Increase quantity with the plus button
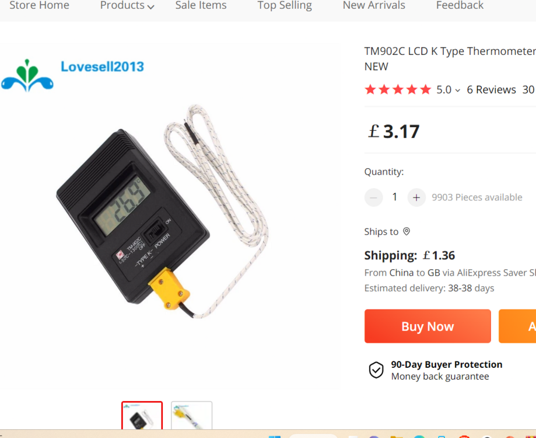Screen dimensions: 536x438 click(416, 197)
